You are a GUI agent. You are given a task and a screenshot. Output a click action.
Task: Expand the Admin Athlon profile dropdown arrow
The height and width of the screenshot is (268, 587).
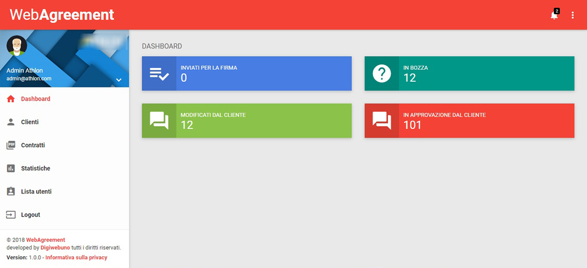click(119, 80)
